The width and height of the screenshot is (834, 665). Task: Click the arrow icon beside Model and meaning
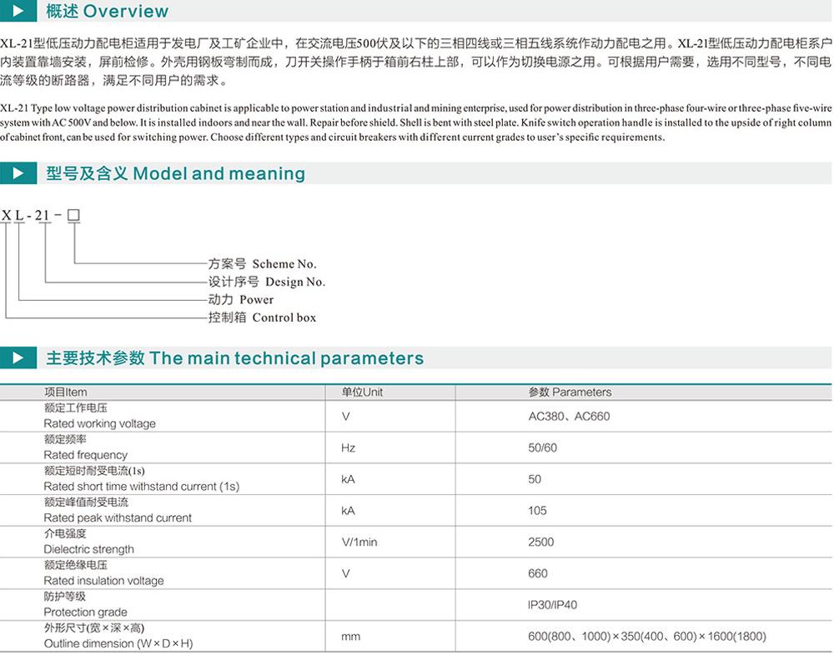(18, 173)
